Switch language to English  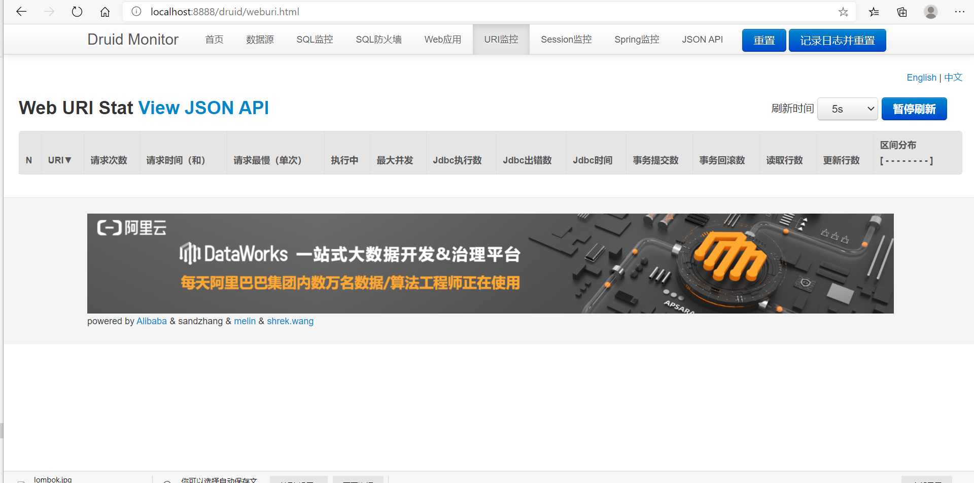pos(921,78)
